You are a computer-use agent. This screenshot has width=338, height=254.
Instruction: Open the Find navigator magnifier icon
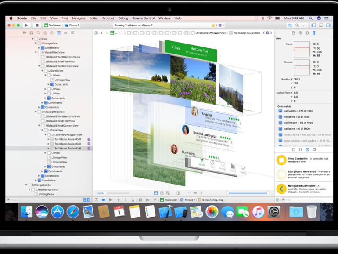point(38,33)
